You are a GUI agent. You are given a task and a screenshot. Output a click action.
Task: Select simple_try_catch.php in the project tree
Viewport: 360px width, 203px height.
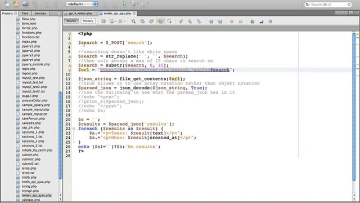pos(37,151)
